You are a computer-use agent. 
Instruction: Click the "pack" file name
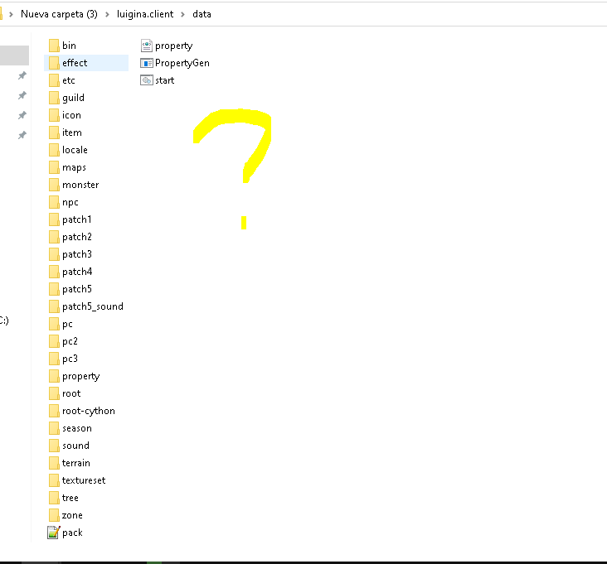point(72,533)
